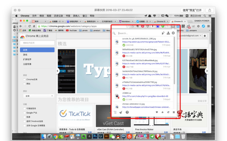Open the 文件 menu in the menu bar
227x141 pixels.
pyautogui.click(x=34, y=16)
